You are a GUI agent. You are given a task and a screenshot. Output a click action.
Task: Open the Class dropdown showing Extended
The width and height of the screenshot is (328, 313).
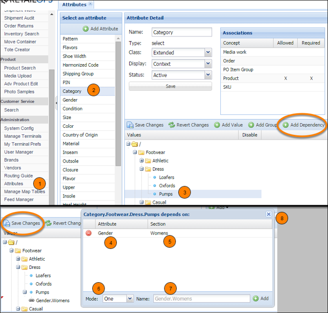[x=208, y=52]
